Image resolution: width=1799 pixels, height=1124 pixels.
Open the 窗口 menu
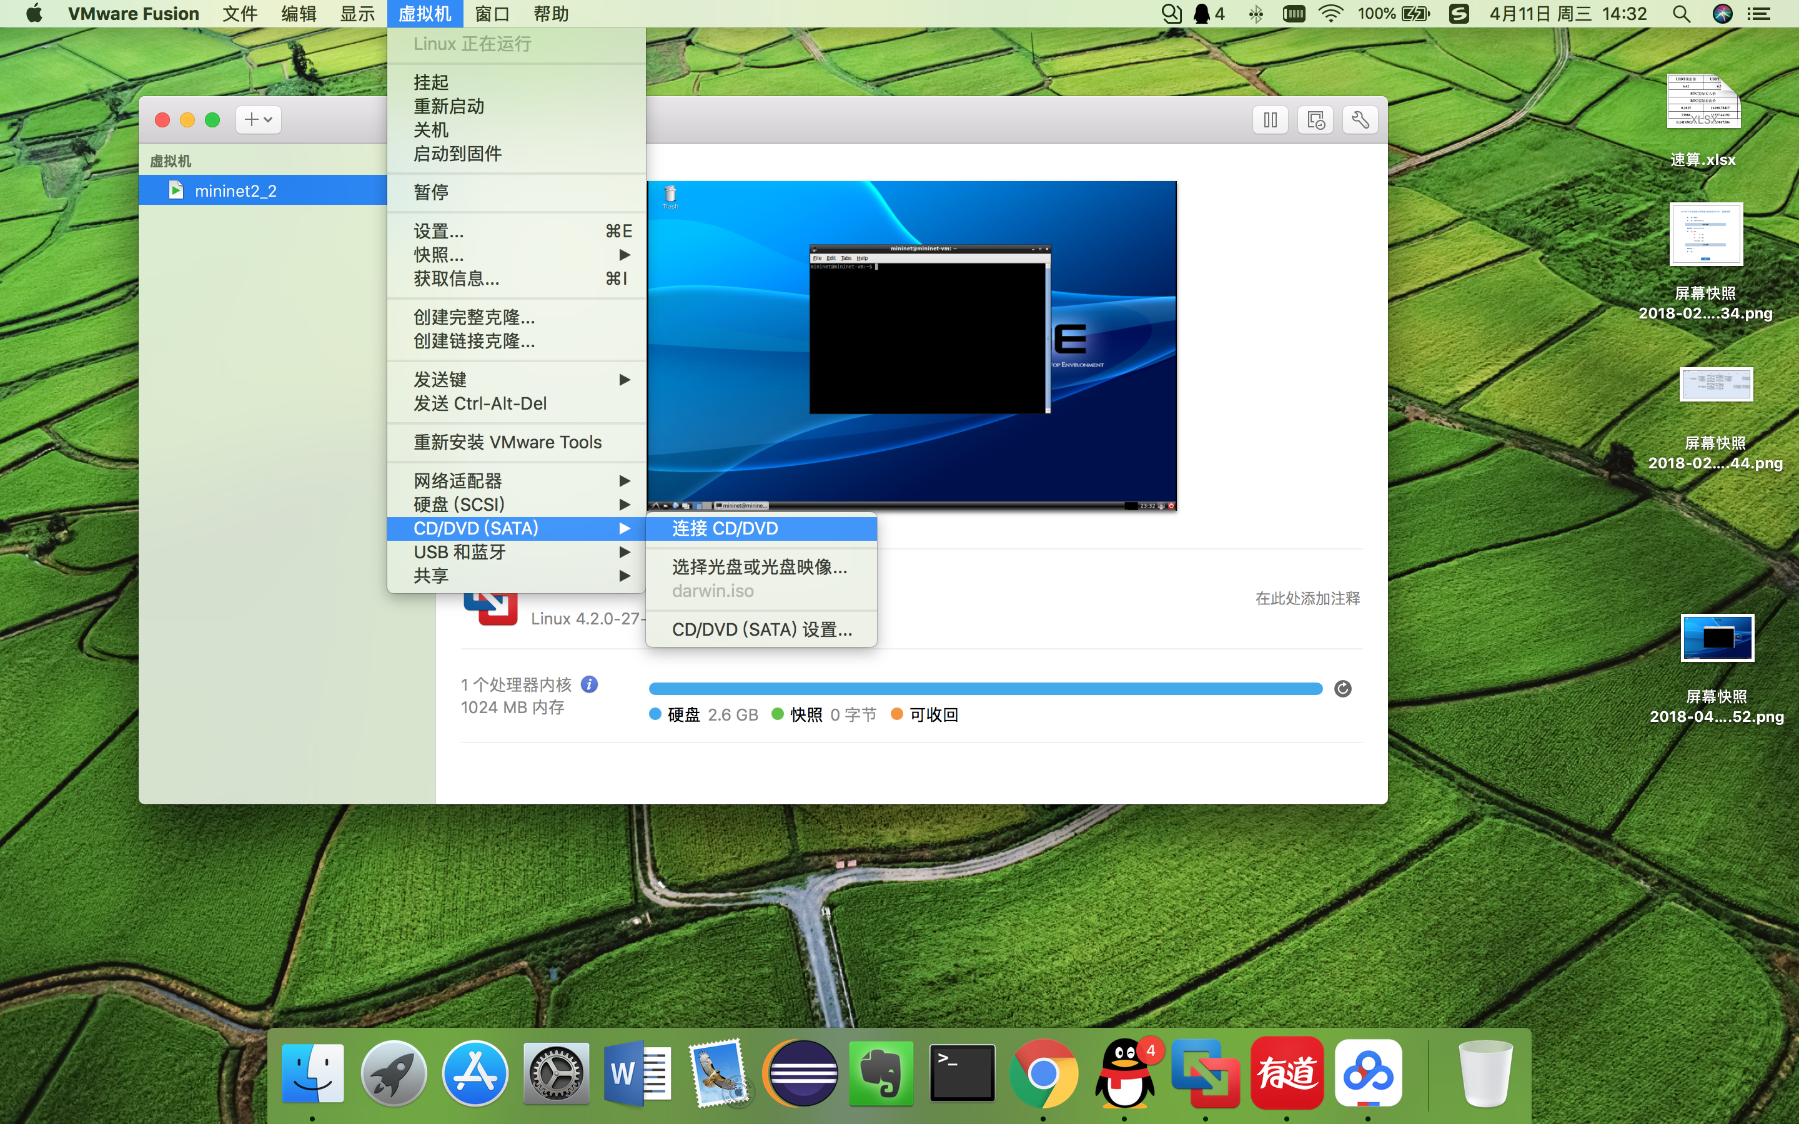click(x=492, y=13)
